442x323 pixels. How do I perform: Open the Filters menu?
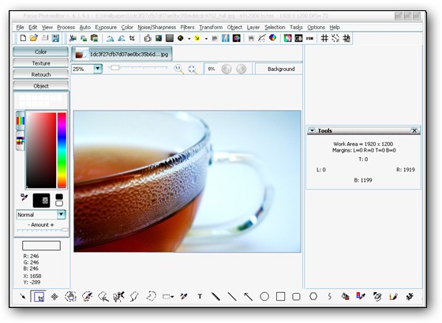[188, 28]
